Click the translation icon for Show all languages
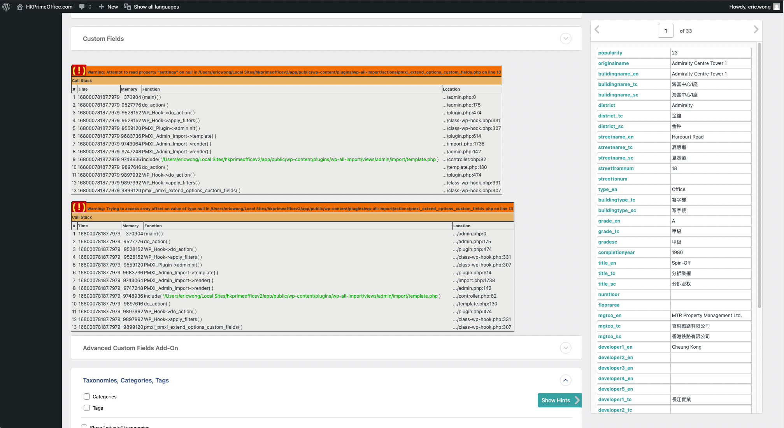 pyautogui.click(x=127, y=7)
